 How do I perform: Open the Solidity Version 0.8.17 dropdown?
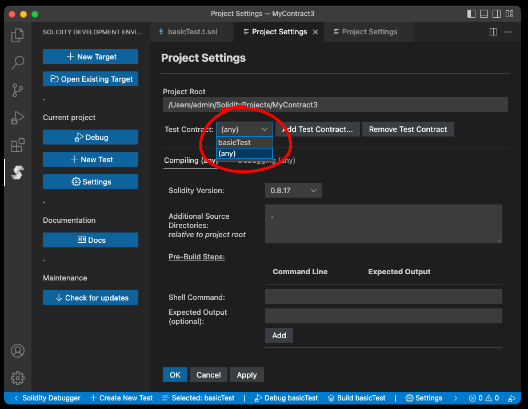click(x=293, y=190)
